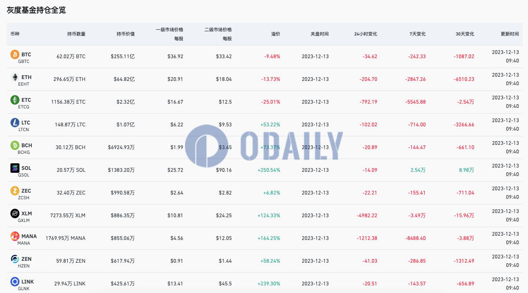Click the $255.11亿 holdings value
Viewport: 528px width, 293px height.
[x=122, y=56]
